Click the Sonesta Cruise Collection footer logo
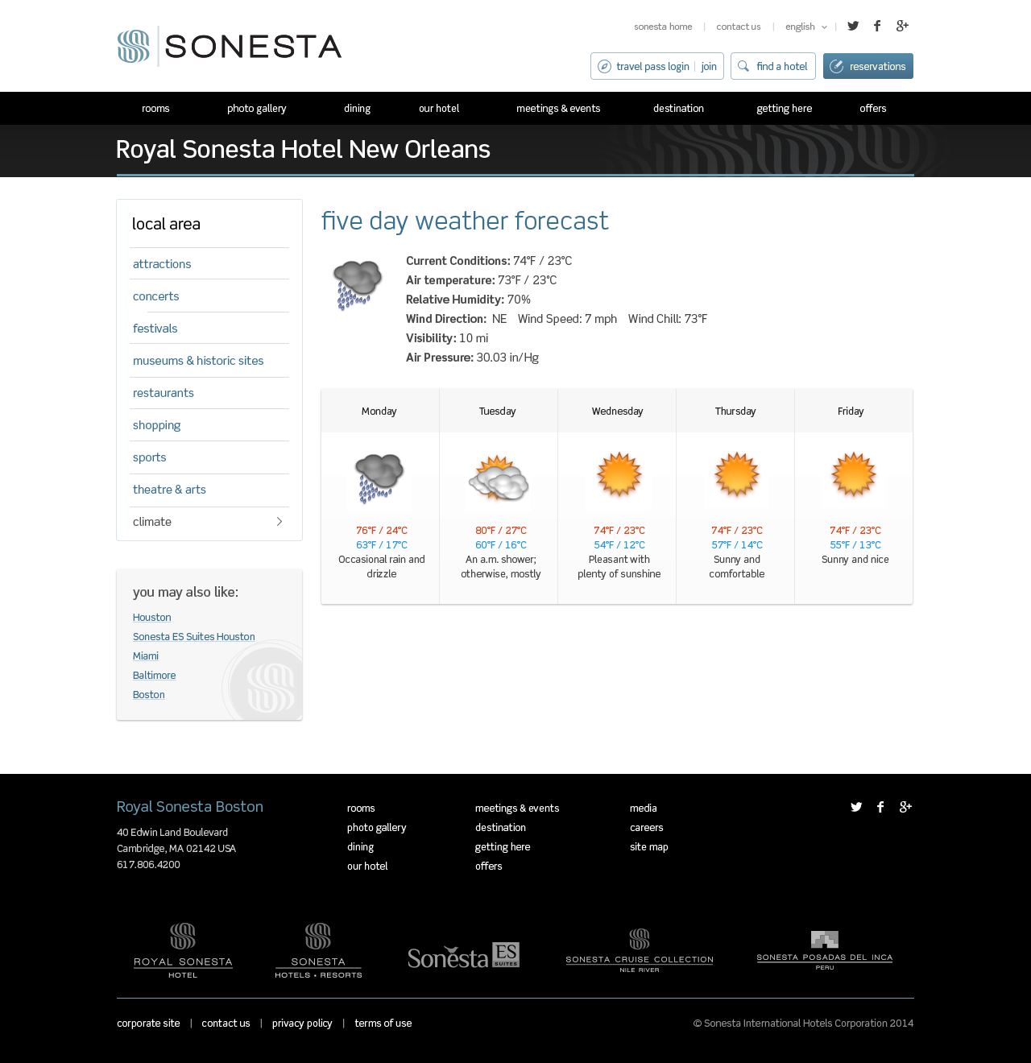This screenshot has height=1063, width=1031. pos(640,950)
